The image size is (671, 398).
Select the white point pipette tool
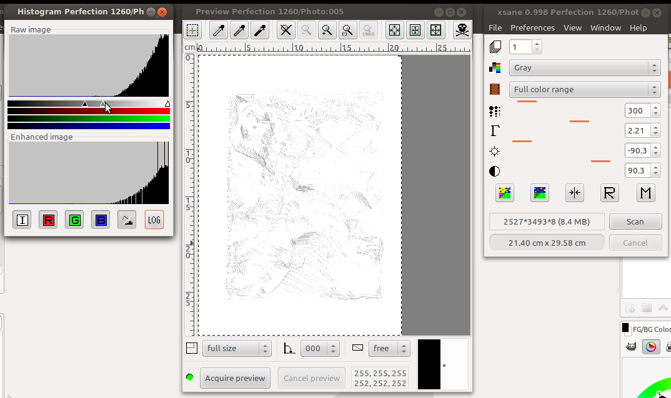pos(217,30)
